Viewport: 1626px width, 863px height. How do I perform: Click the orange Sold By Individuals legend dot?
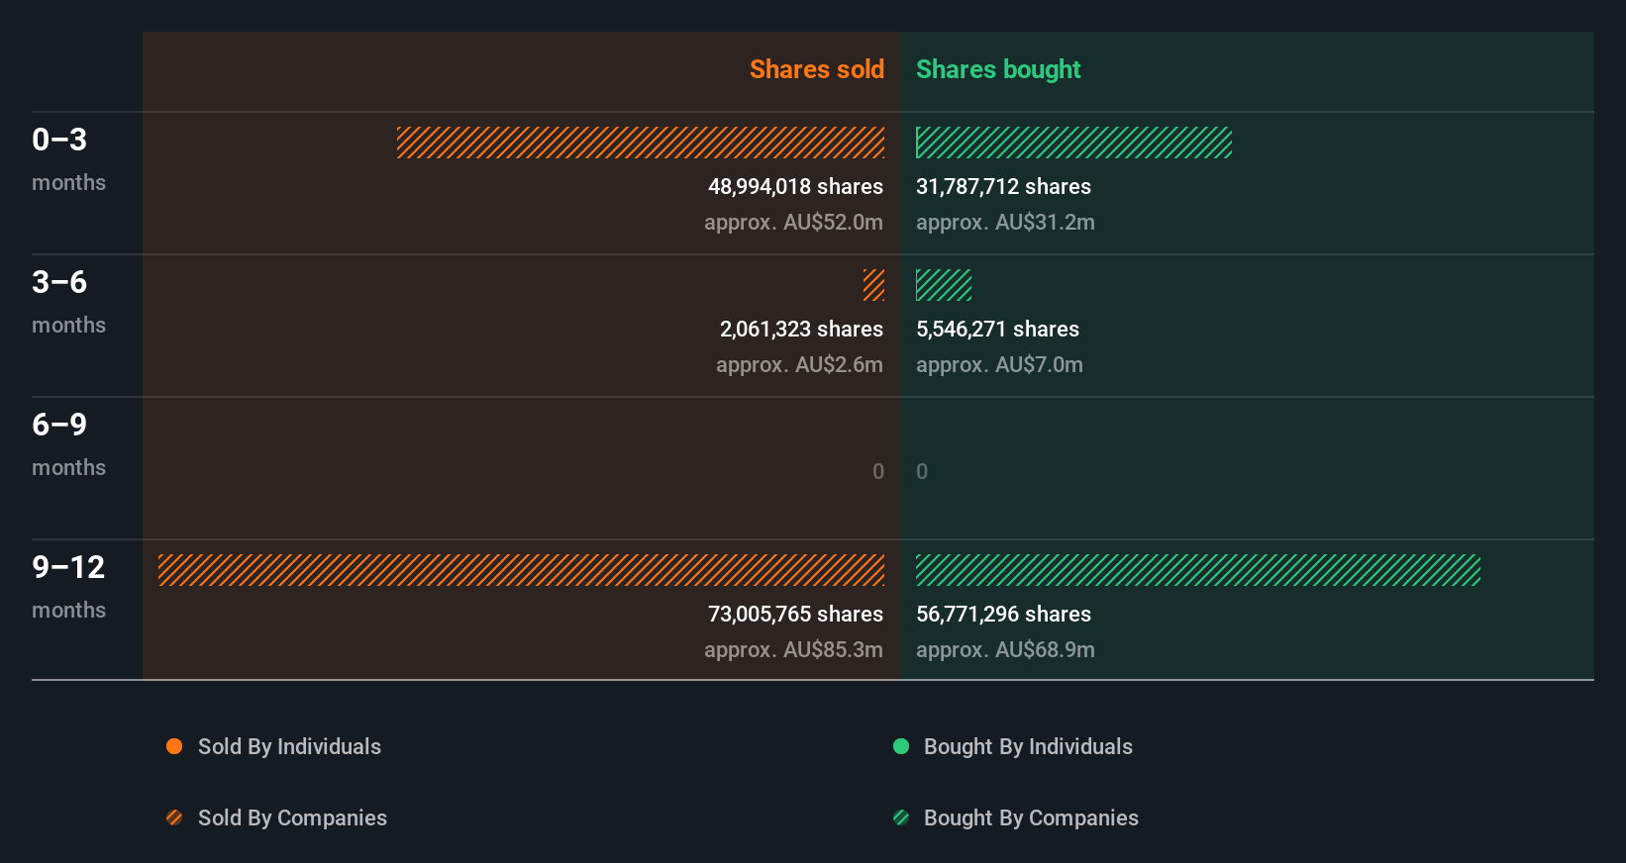point(174,746)
